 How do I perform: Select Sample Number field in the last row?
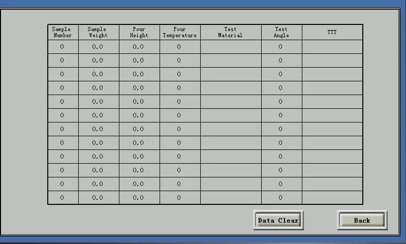(63, 198)
